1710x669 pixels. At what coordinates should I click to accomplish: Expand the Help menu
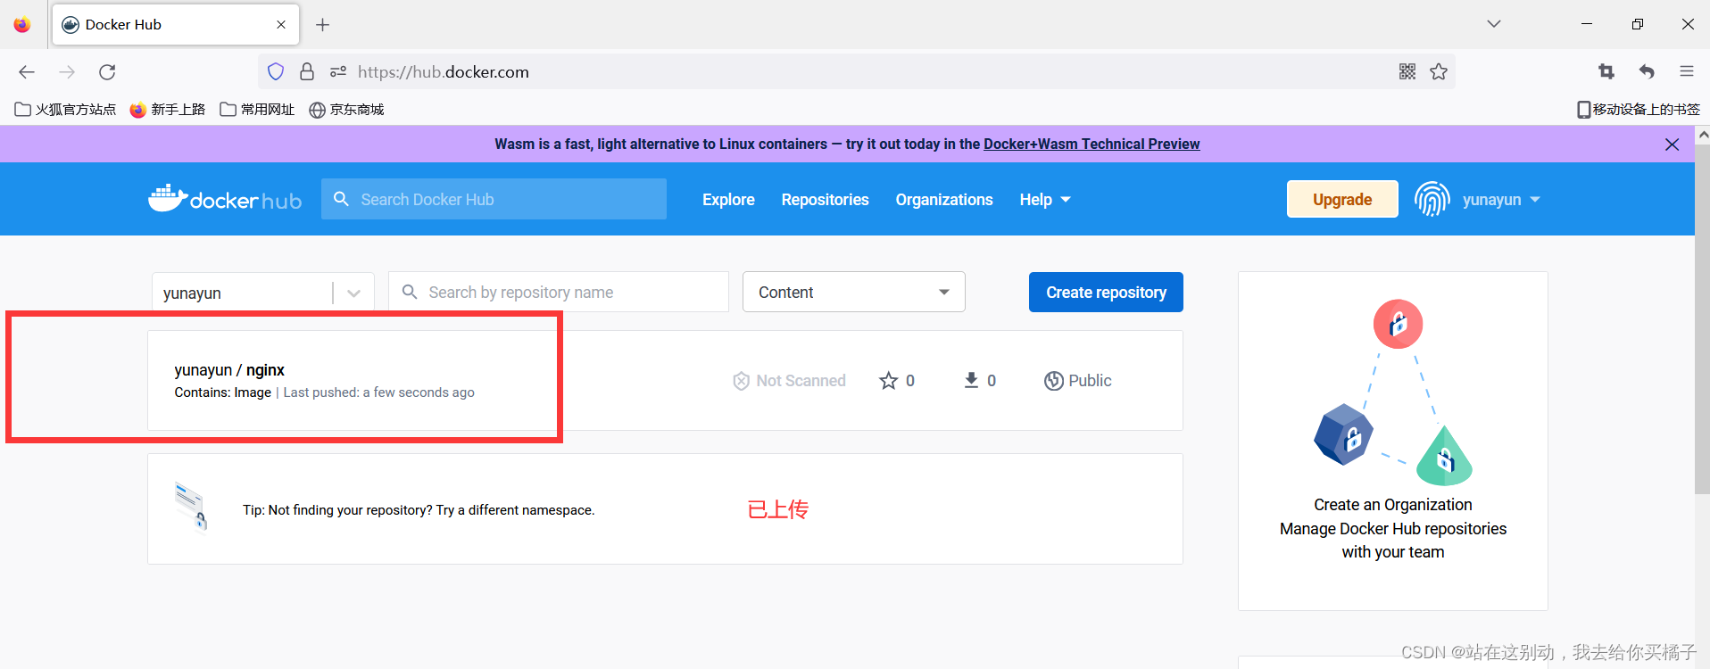click(x=1045, y=200)
